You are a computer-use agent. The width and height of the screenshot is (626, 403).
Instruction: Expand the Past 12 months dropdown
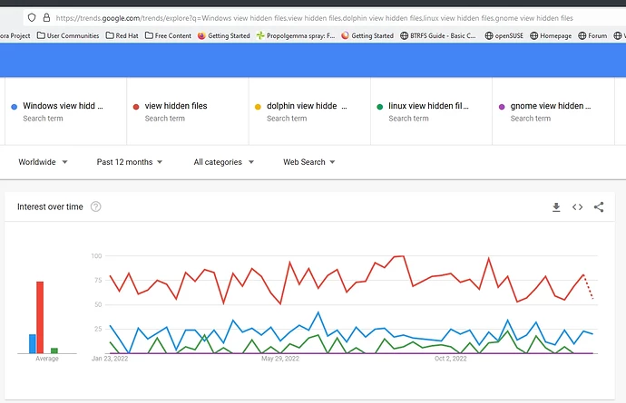pyautogui.click(x=130, y=162)
